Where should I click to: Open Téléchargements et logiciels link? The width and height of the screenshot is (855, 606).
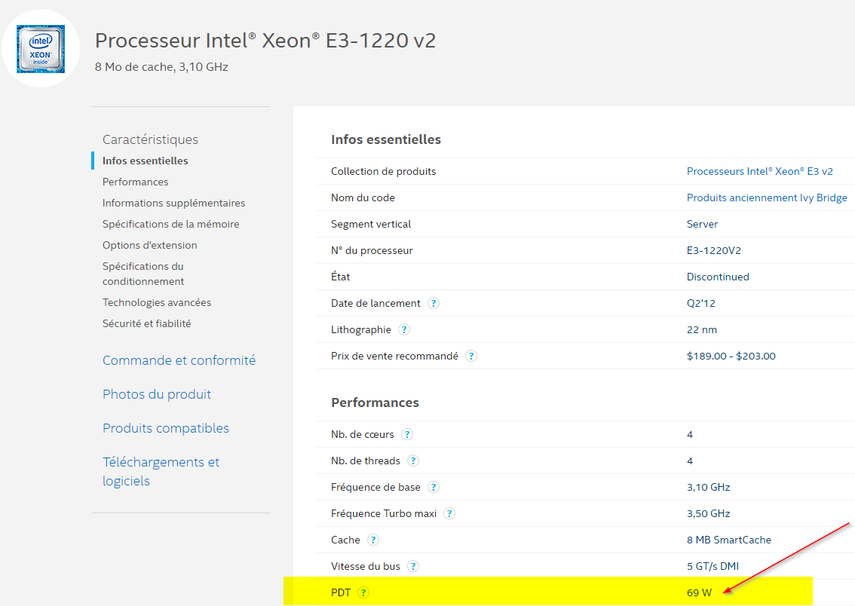[x=161, y=471]
